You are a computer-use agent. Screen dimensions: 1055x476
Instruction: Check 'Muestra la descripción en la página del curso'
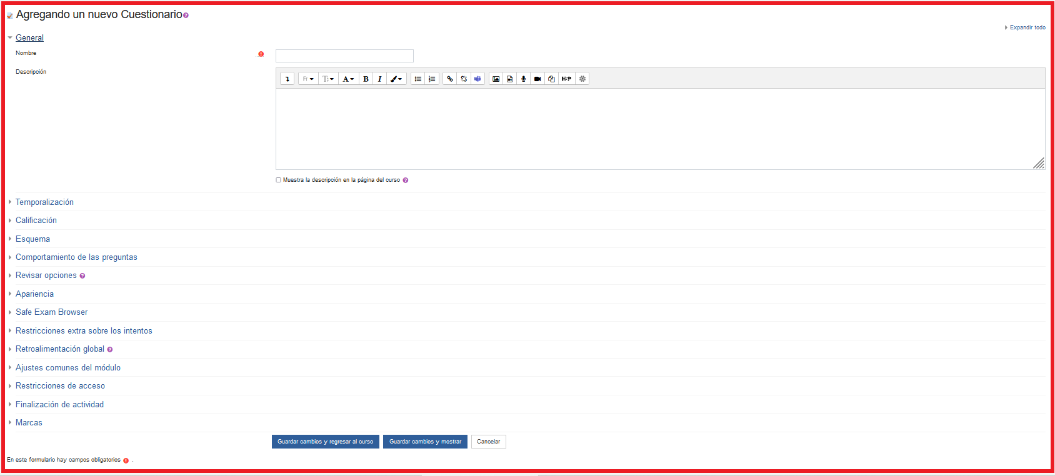[279, 180]
